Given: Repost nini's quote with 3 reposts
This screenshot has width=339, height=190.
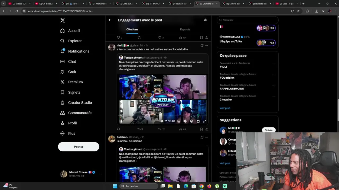Looking at the screenshot, I should click(140, 129).
